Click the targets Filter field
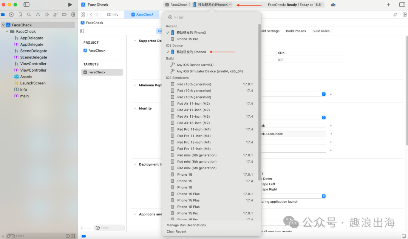The height and width of the screenshot is (239, 408). (110, 228)
